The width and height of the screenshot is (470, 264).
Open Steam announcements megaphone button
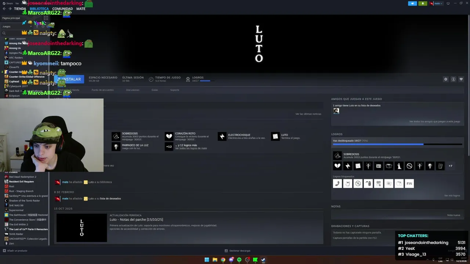pos(412,3)
